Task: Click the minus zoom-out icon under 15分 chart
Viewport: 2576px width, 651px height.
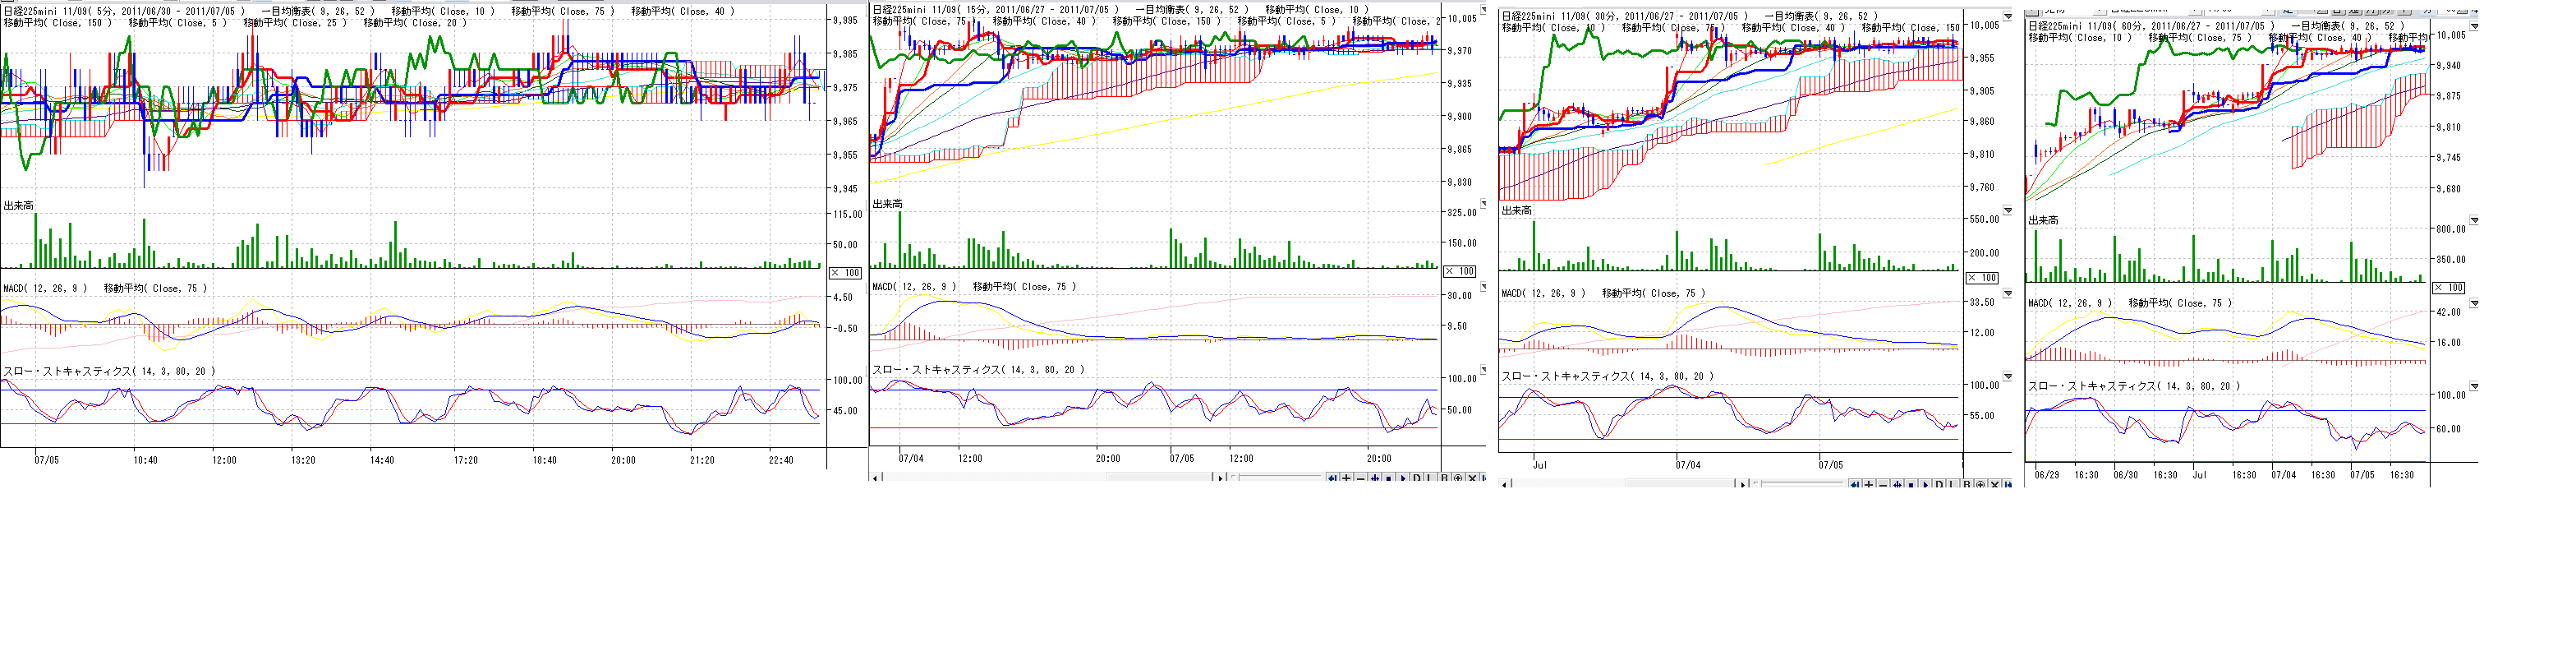Action: pyautogui.click(x=1360, y=478)
